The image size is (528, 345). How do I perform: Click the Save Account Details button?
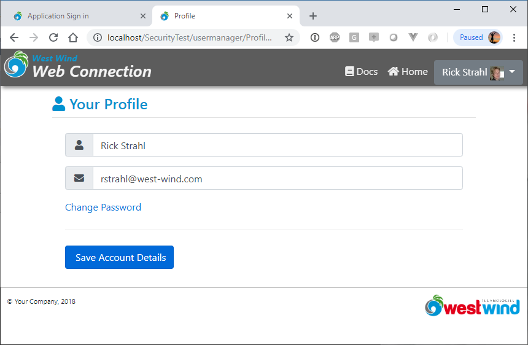coord(119,257)
